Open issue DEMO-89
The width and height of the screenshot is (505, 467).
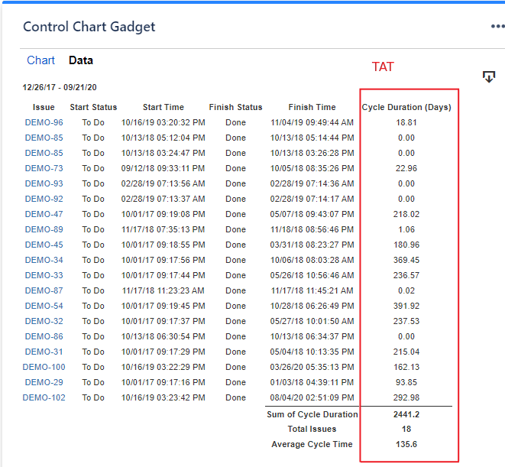point(44,229)
